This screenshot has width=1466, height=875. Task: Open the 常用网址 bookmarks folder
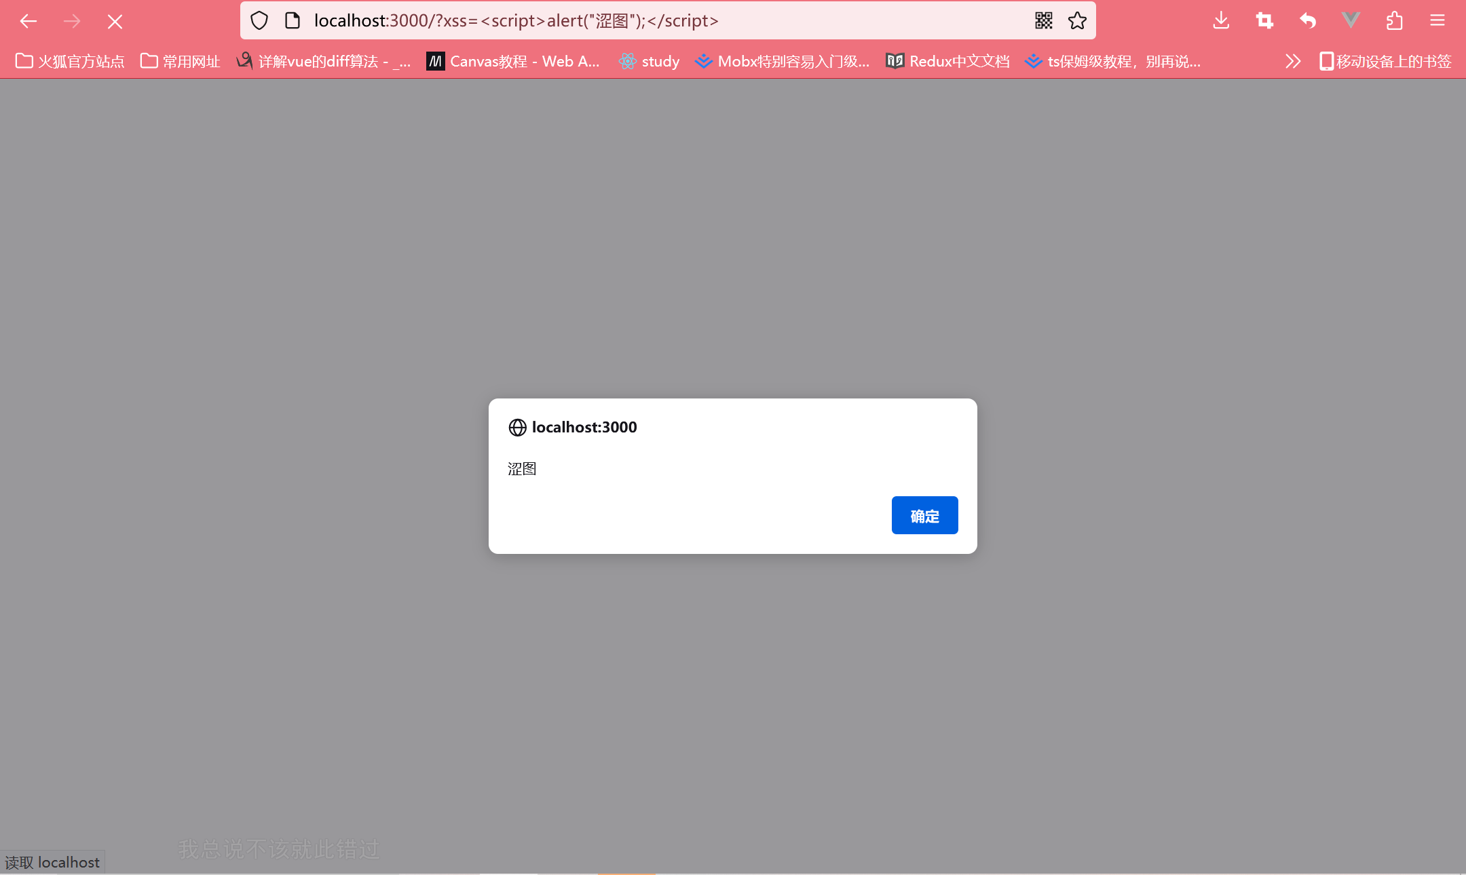pos(181,61)
